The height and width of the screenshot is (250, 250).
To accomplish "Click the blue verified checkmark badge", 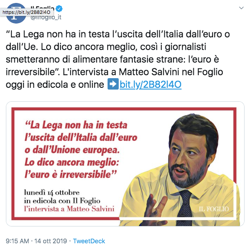I will coord(59,8).
